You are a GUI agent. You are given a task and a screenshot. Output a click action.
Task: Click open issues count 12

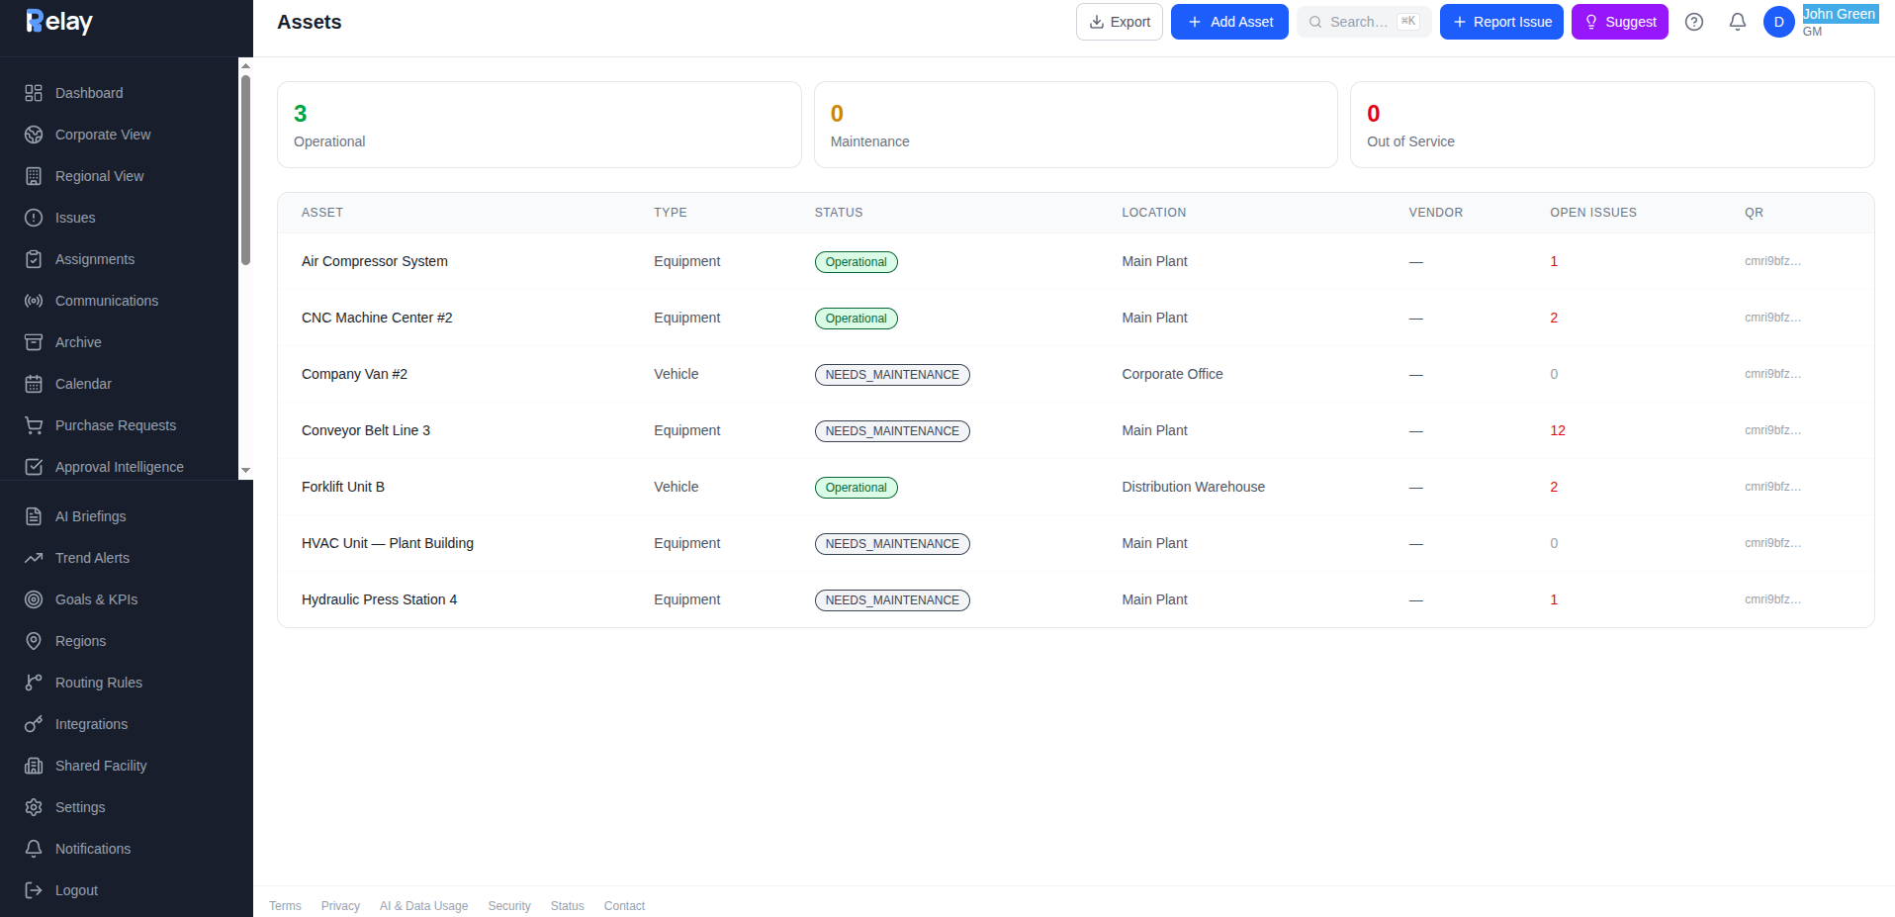1558,430
